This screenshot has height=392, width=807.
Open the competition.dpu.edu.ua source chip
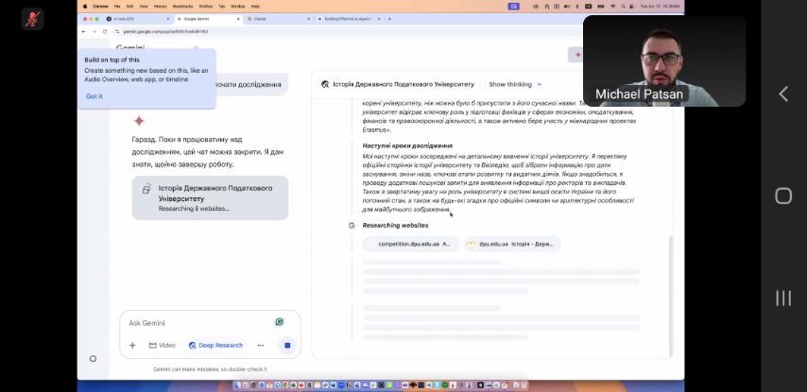tap(411, 244)
